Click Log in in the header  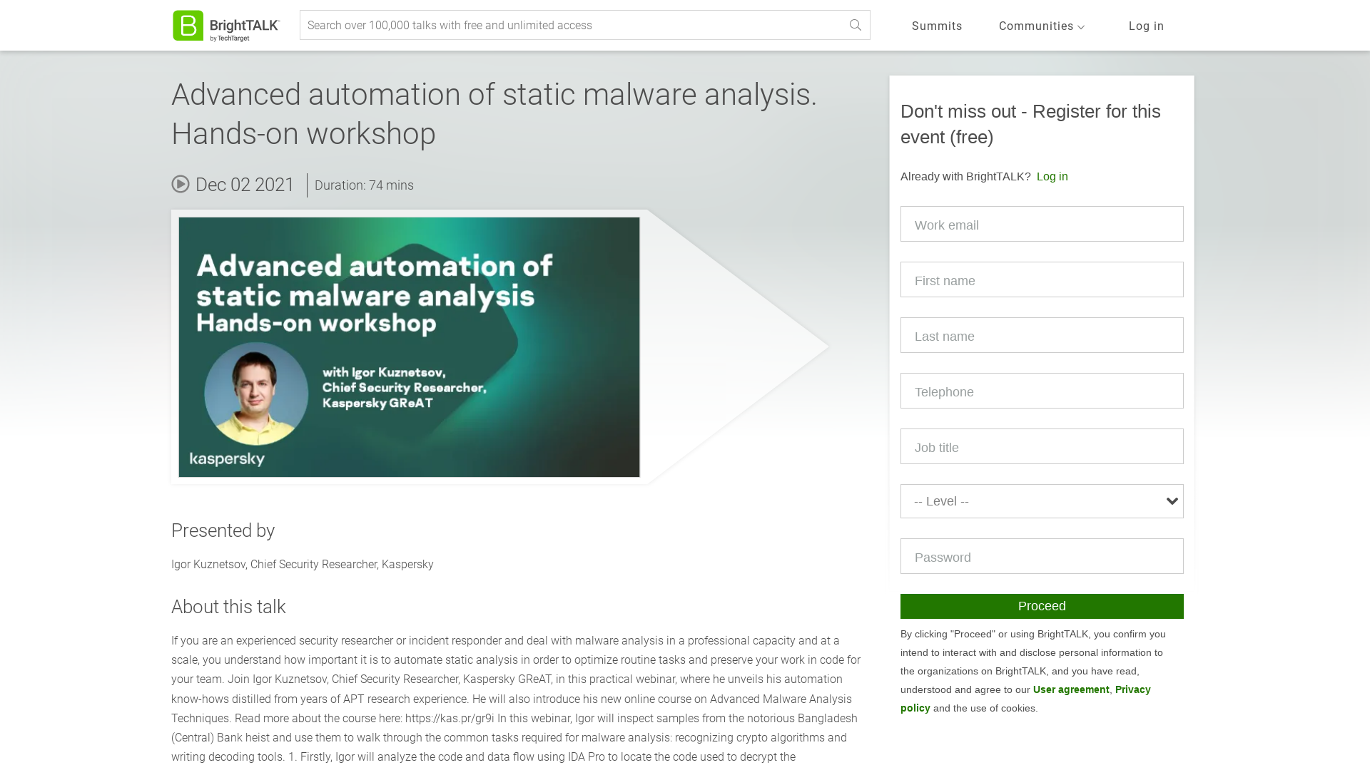pyautogui.click(x=1146, y=26)
